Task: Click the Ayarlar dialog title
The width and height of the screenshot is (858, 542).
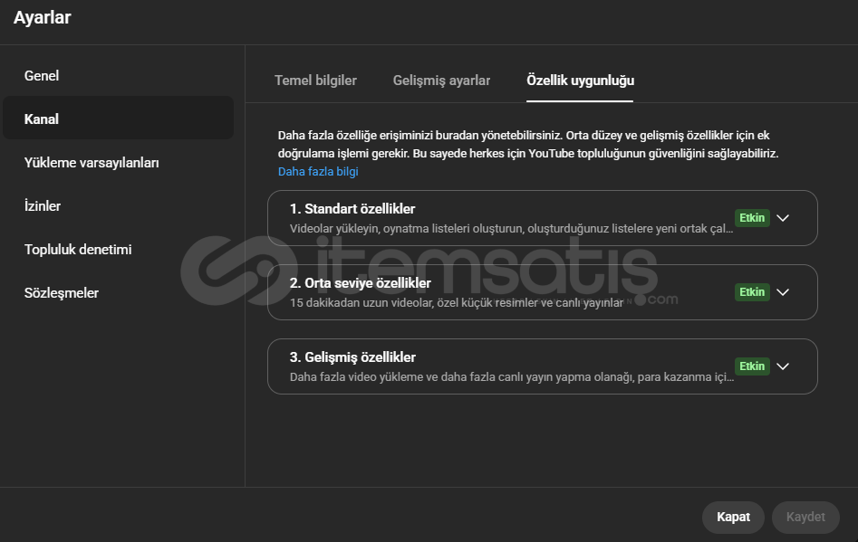Action: pos(43,17)
